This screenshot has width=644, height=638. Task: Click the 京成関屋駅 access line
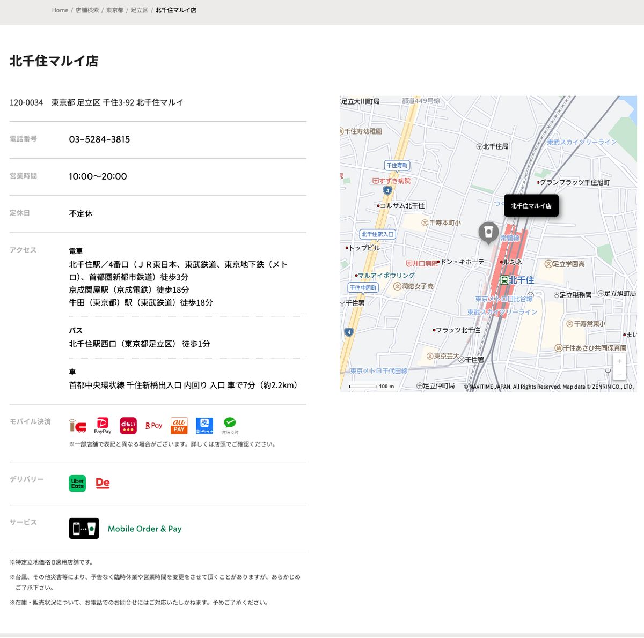(x=129, y=290)
